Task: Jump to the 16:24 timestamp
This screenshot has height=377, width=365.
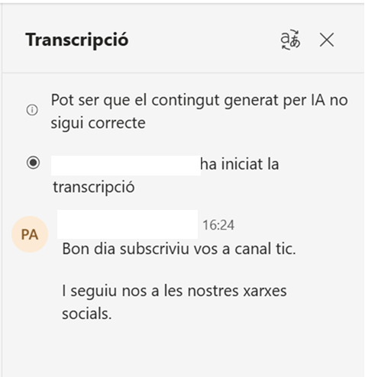Action: click(218, 225)
